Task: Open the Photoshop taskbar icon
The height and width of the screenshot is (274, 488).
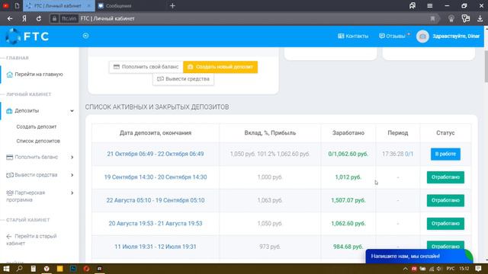Action: pos(73,269)
